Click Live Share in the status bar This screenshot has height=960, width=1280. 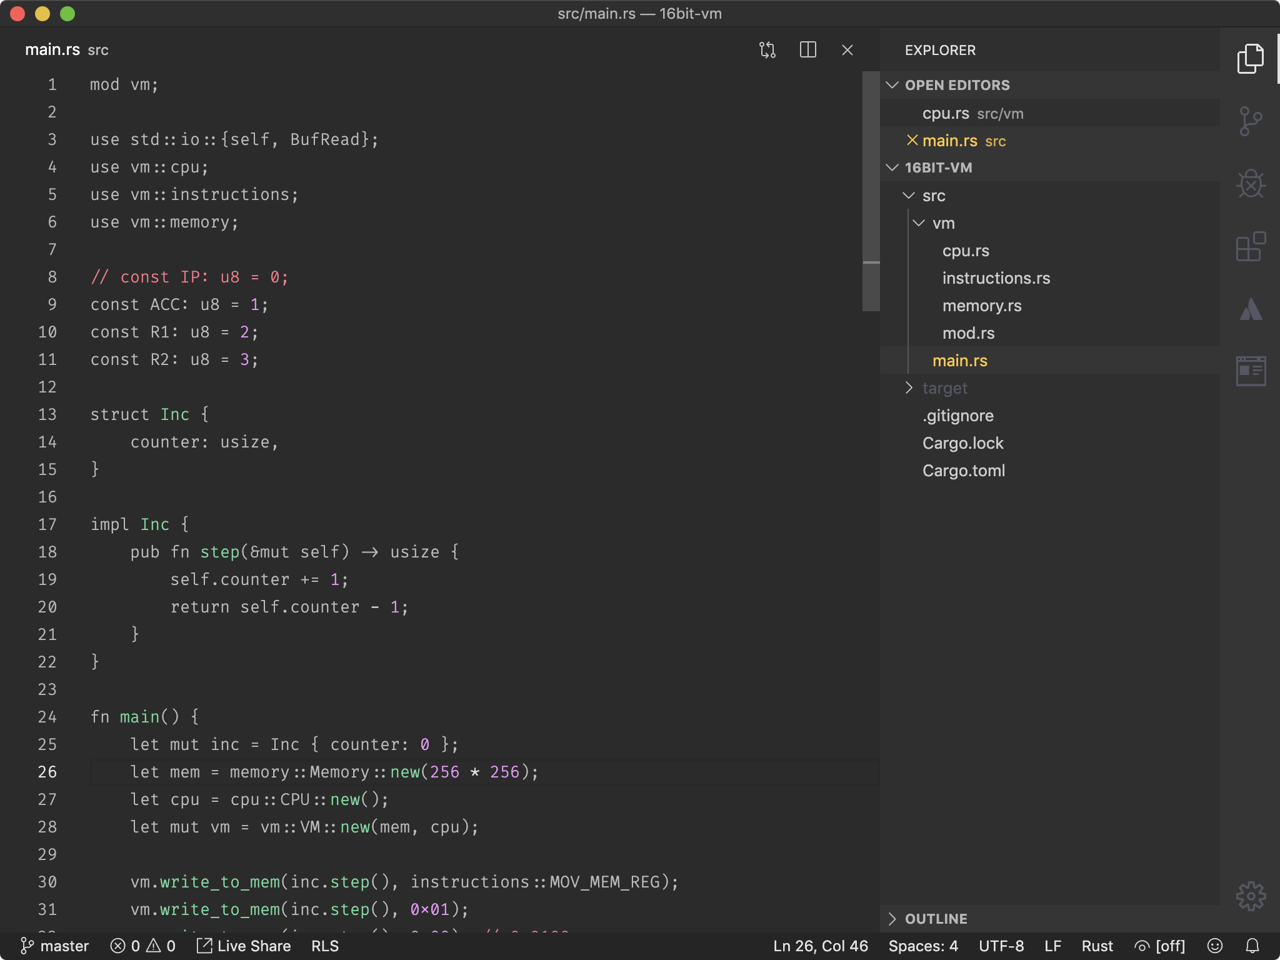[x=244, y=946]
